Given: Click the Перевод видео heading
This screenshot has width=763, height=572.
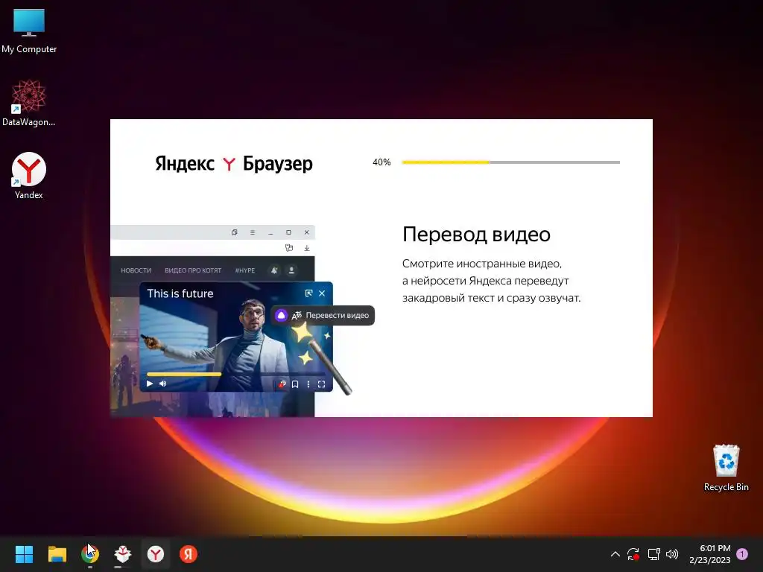Looking at the screenshot, I should pos(476,235).
